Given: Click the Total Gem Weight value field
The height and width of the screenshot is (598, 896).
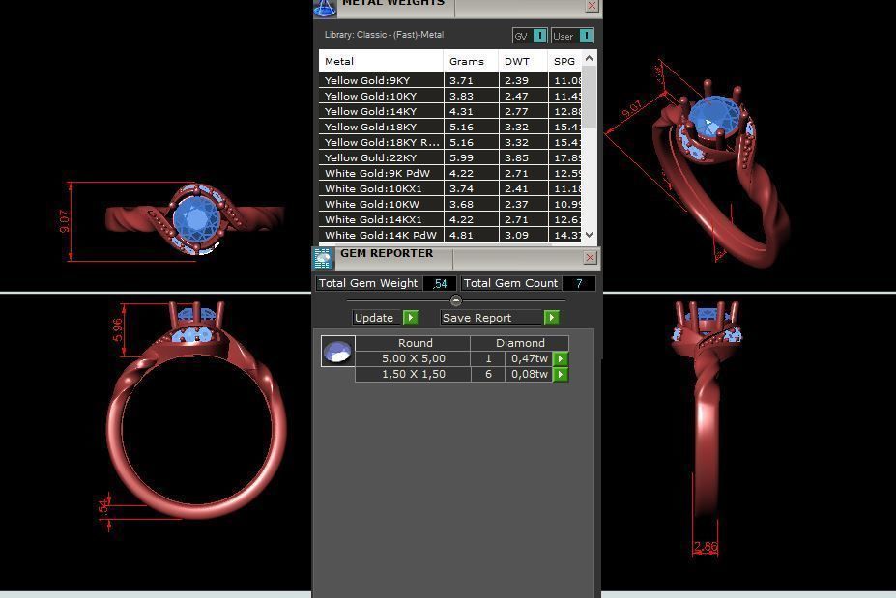Looking at the screenshot, I should pyautogui.click(x=440, y=283).
